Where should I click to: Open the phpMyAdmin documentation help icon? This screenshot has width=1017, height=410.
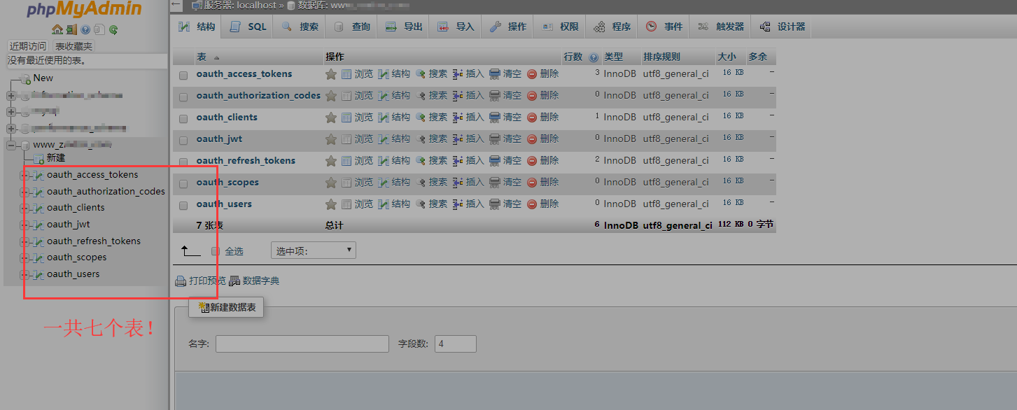pyautogui.click(x=85, y=29)
